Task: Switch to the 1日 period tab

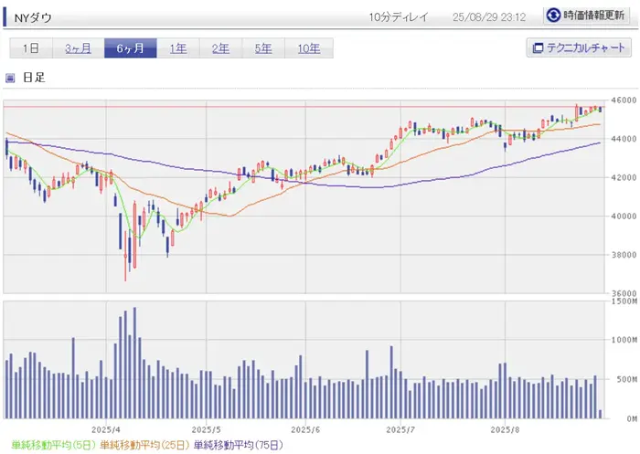Action: (31, 48)
